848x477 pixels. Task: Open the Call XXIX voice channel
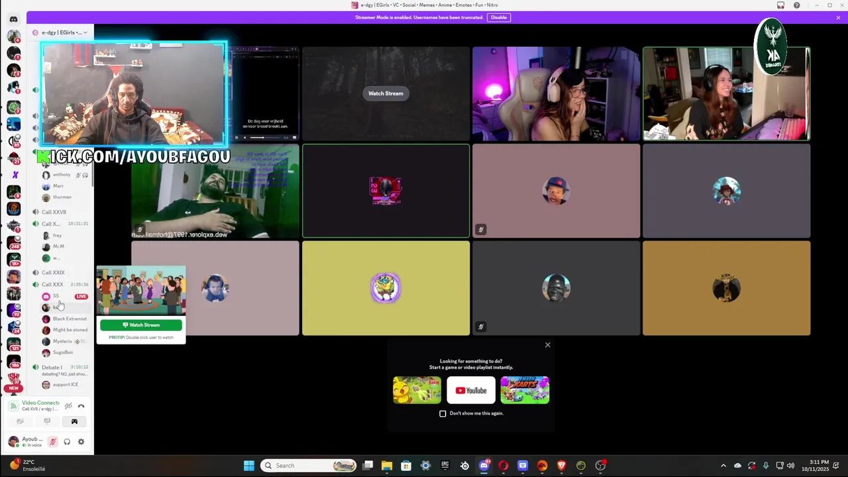click(x=53, y=272)
